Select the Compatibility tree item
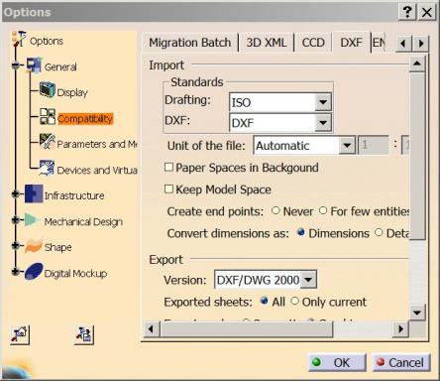 (x=85, y=119)
